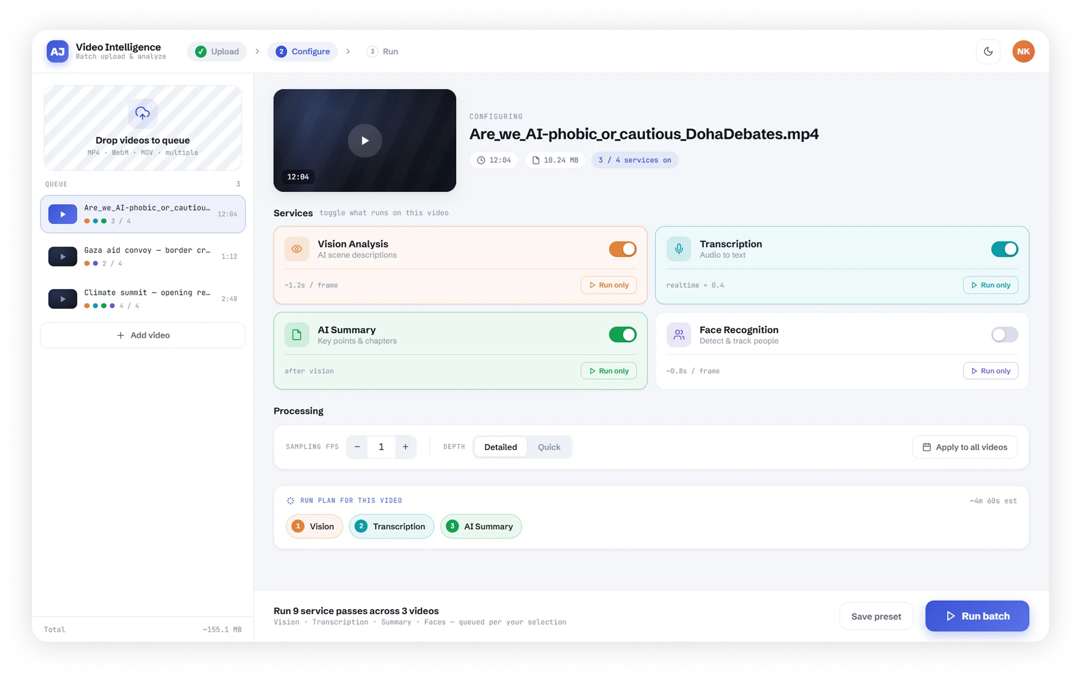Click the play thumbnail of Gaza aid convoy item
This screenshot has height=676, width=1081.
pos(62,256)
